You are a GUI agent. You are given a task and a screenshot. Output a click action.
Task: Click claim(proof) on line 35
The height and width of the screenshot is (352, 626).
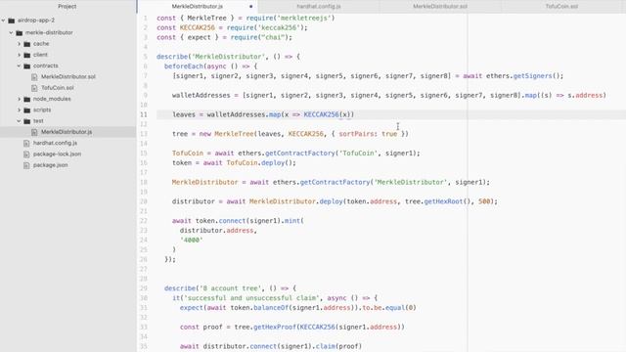click(x=338, y=346)
